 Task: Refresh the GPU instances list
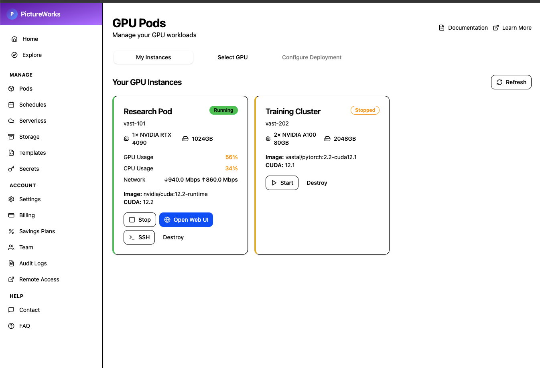point(511,82)
